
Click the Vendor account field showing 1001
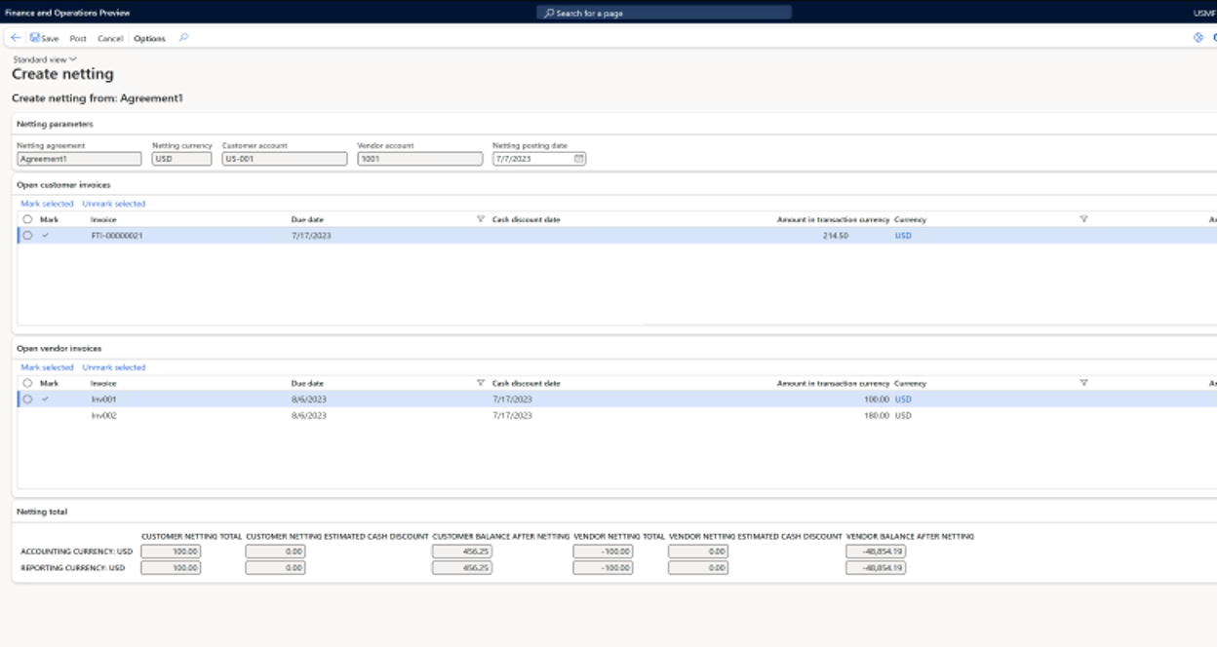tap(420, 159)
